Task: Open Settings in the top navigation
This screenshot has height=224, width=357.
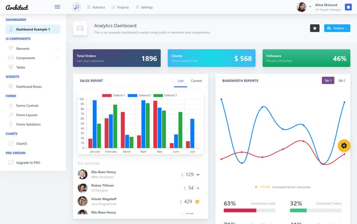Action: click(144, 7)
